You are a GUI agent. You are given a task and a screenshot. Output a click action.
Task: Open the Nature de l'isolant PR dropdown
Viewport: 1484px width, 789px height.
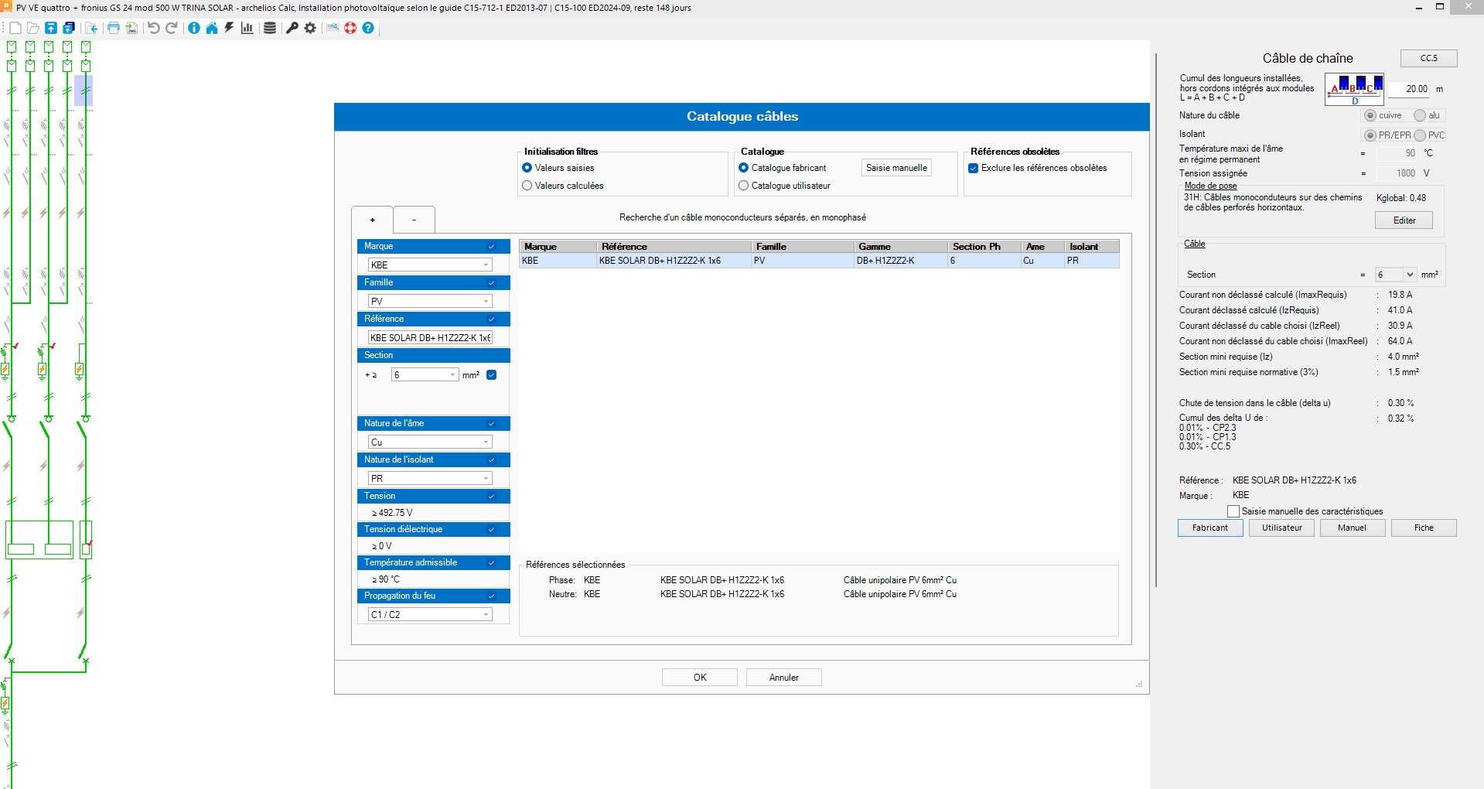tap(430, 478)
